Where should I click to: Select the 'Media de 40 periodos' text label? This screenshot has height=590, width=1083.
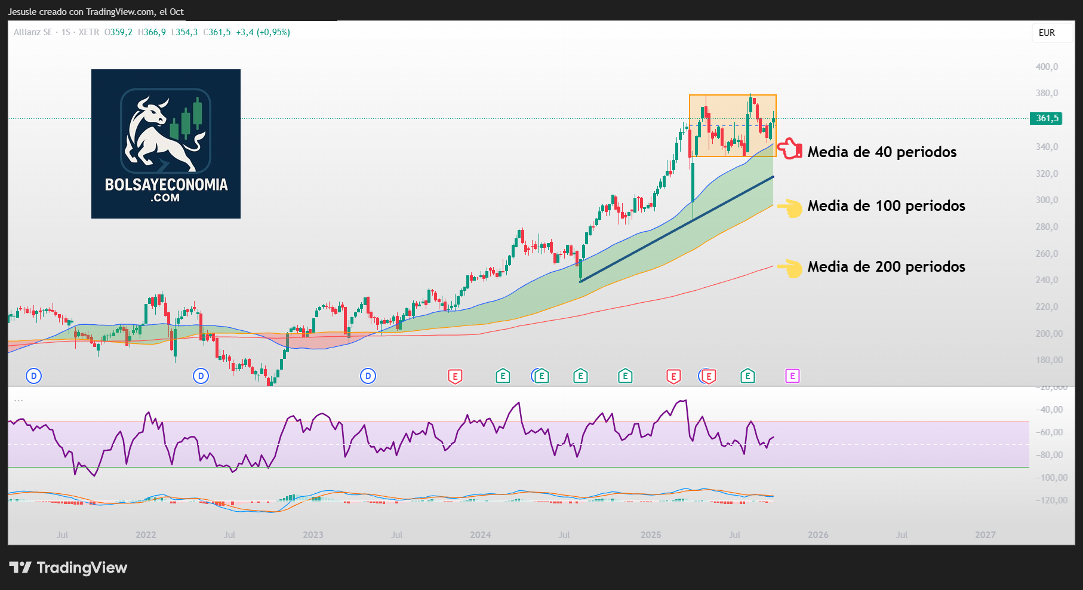[x=882, y=152]
